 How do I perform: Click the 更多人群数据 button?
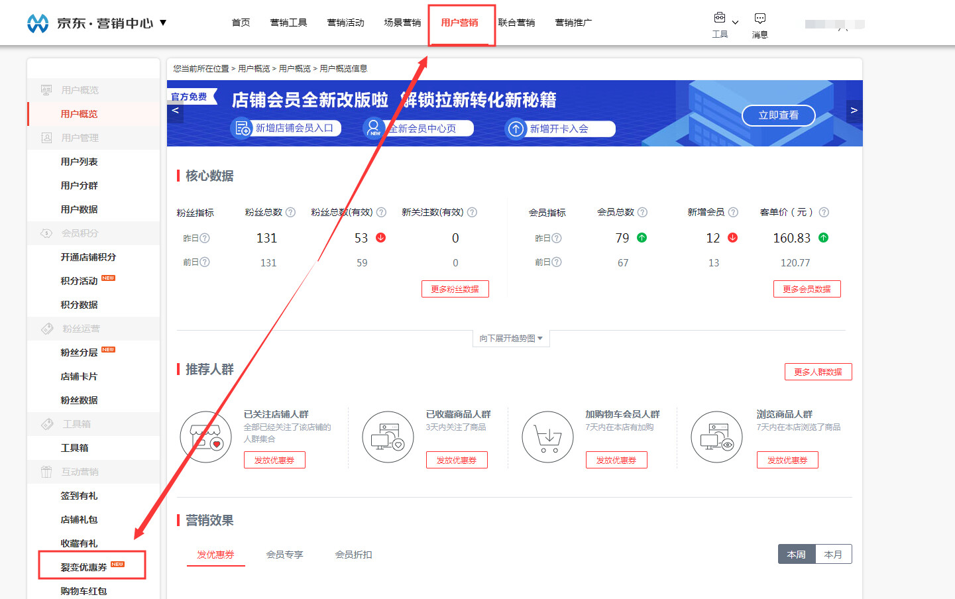pyautogui.click(x=818, y=372)
